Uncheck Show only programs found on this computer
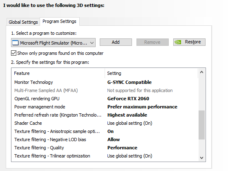The height and width of the screenshot is (171, 228). point(13,53)
